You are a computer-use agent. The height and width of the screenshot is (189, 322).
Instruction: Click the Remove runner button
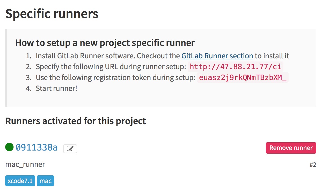(291, 148)
